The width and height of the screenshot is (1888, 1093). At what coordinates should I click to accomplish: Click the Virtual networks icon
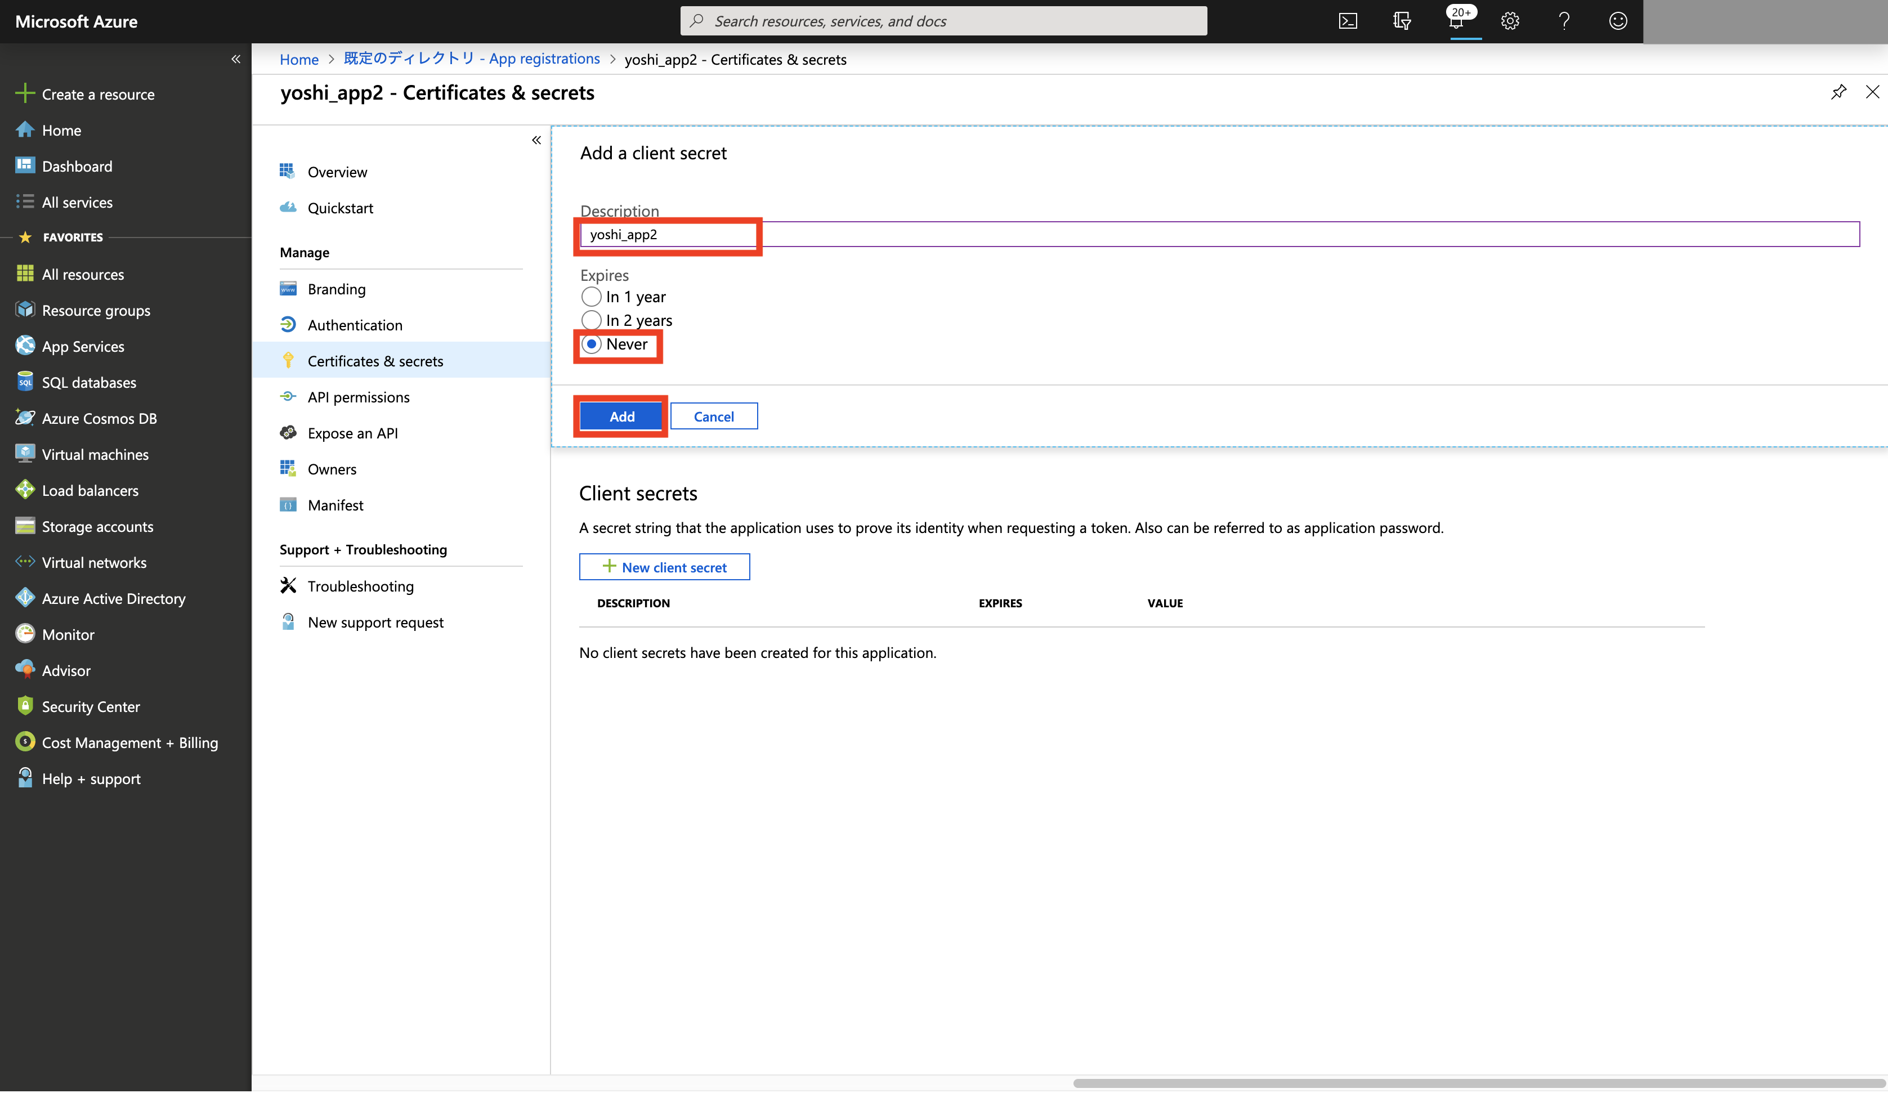click(x=25, y=561)
